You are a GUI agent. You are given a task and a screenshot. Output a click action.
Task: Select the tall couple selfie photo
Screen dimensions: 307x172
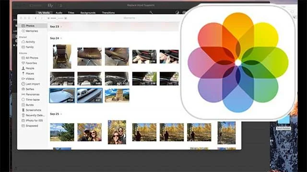[117, 132]
